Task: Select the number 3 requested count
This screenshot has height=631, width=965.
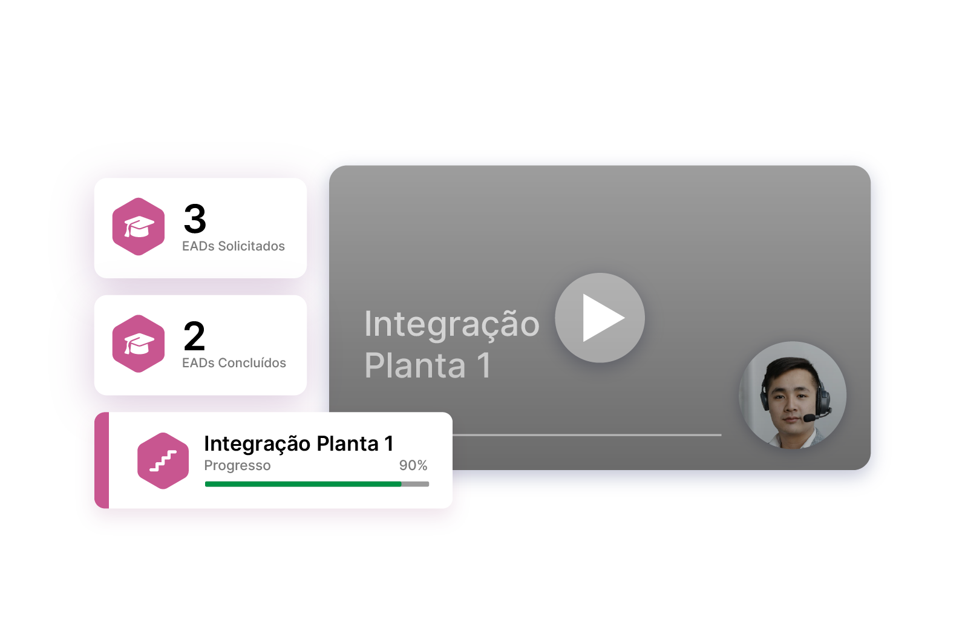Action: point(195,218)
